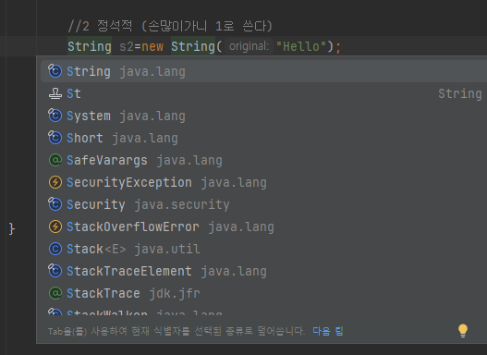Select StackOverflowError java.lang entry

(263, 226)
